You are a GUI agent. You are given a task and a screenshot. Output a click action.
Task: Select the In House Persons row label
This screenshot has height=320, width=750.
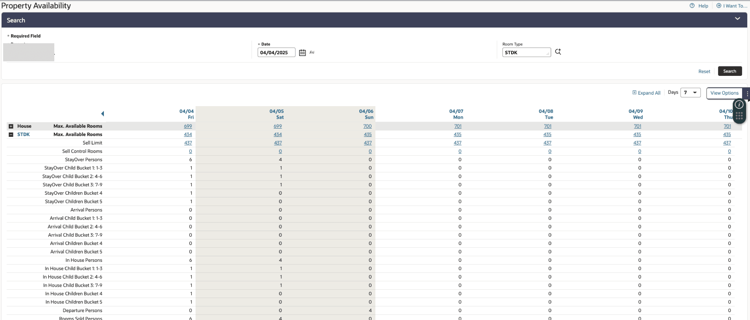tap(84, 260)
